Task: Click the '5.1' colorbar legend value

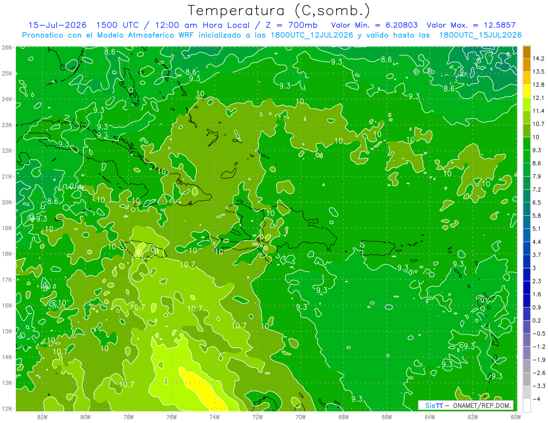Action: point(537,229)
